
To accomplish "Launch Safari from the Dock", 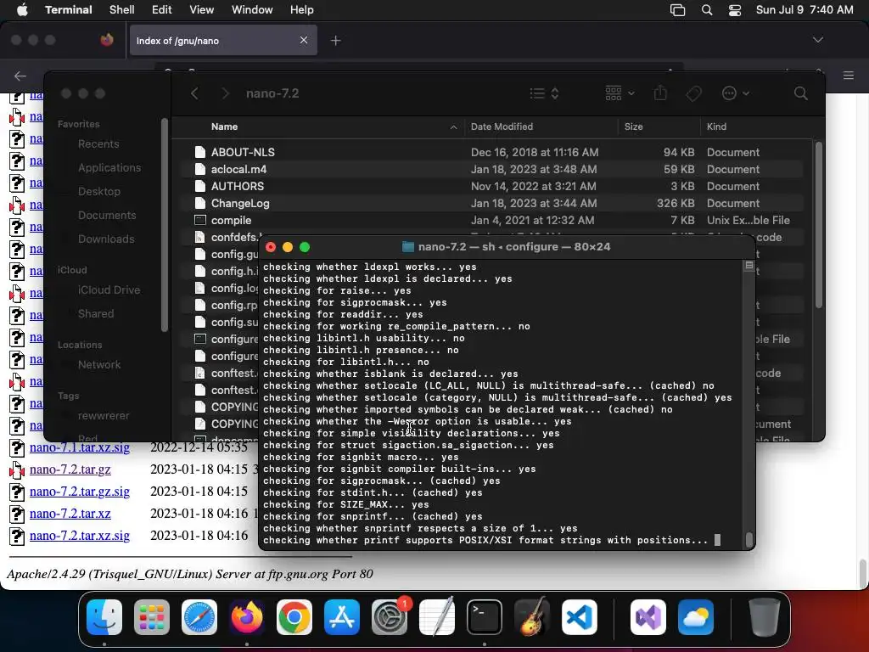I will [199, 617].
